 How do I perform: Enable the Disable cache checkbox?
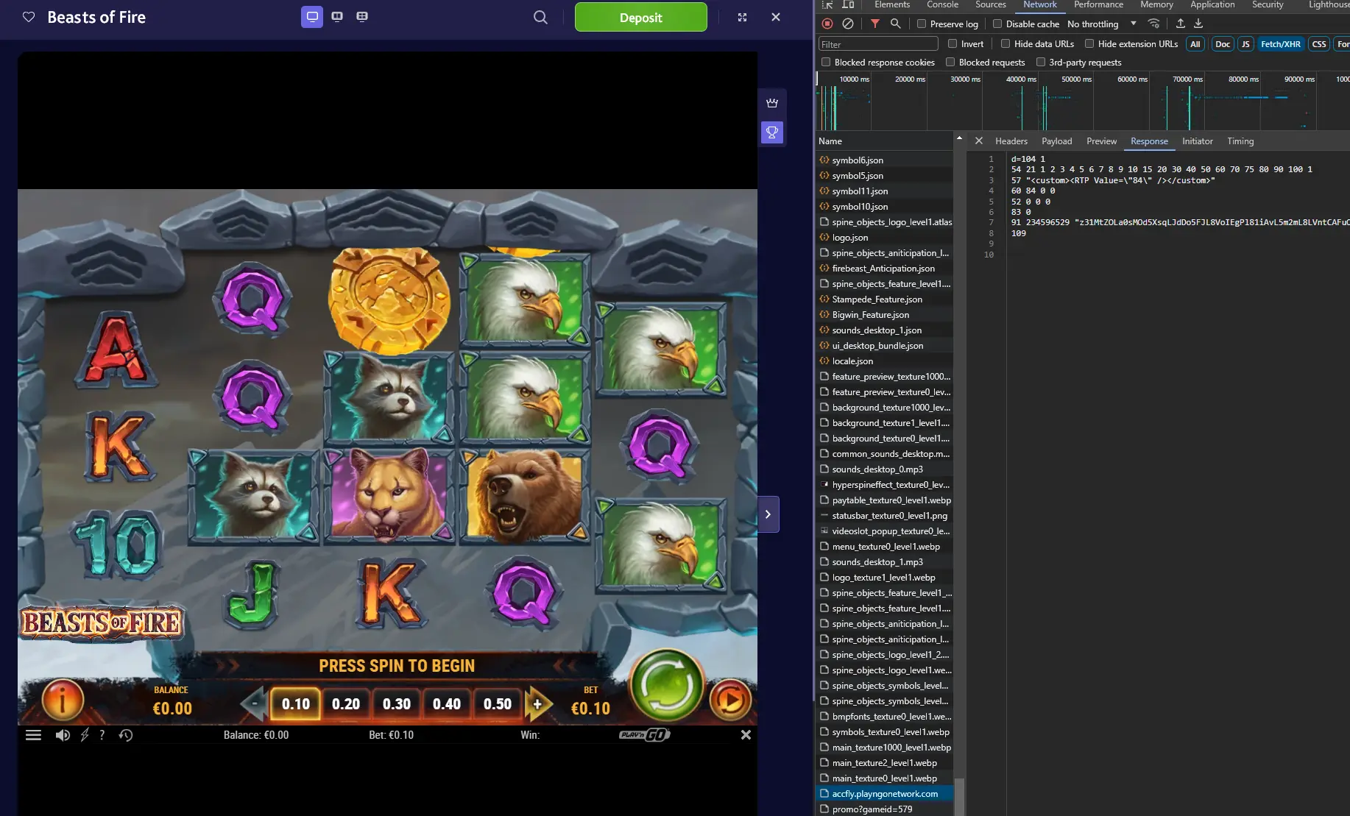pyautogui.click(x=997, y=24)
